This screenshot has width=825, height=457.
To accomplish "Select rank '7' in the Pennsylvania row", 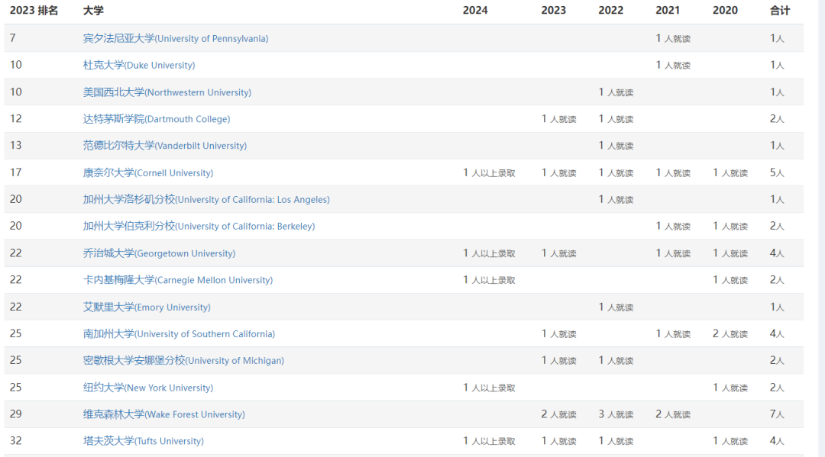I will [x=13, y=38].
